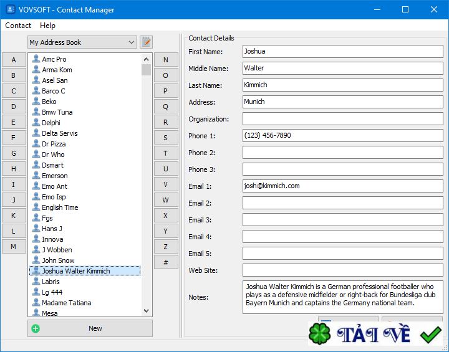Click the contact icon beside John Snow
This screenshot has height=352, width=449.
36,260
